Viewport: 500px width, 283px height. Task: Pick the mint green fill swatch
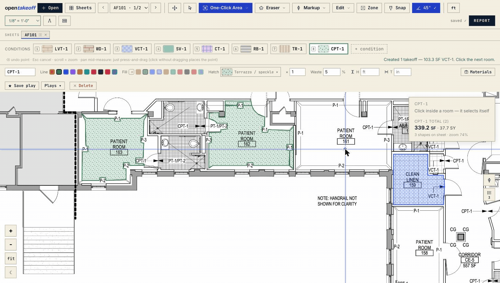[173, 72]
